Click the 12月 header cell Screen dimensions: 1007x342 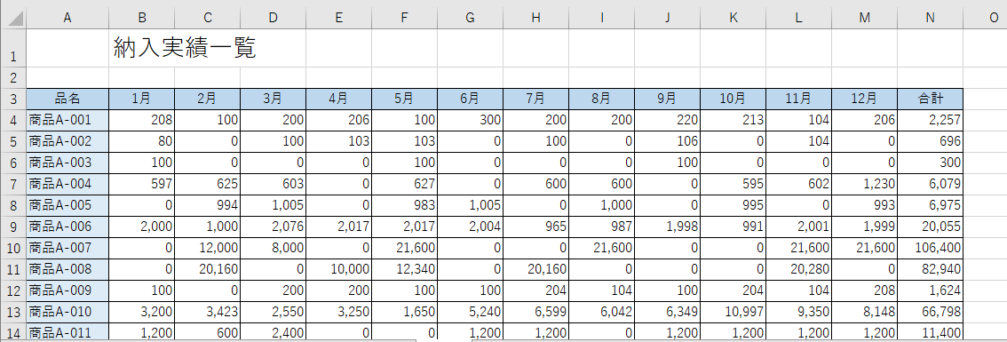pos(864,99)
